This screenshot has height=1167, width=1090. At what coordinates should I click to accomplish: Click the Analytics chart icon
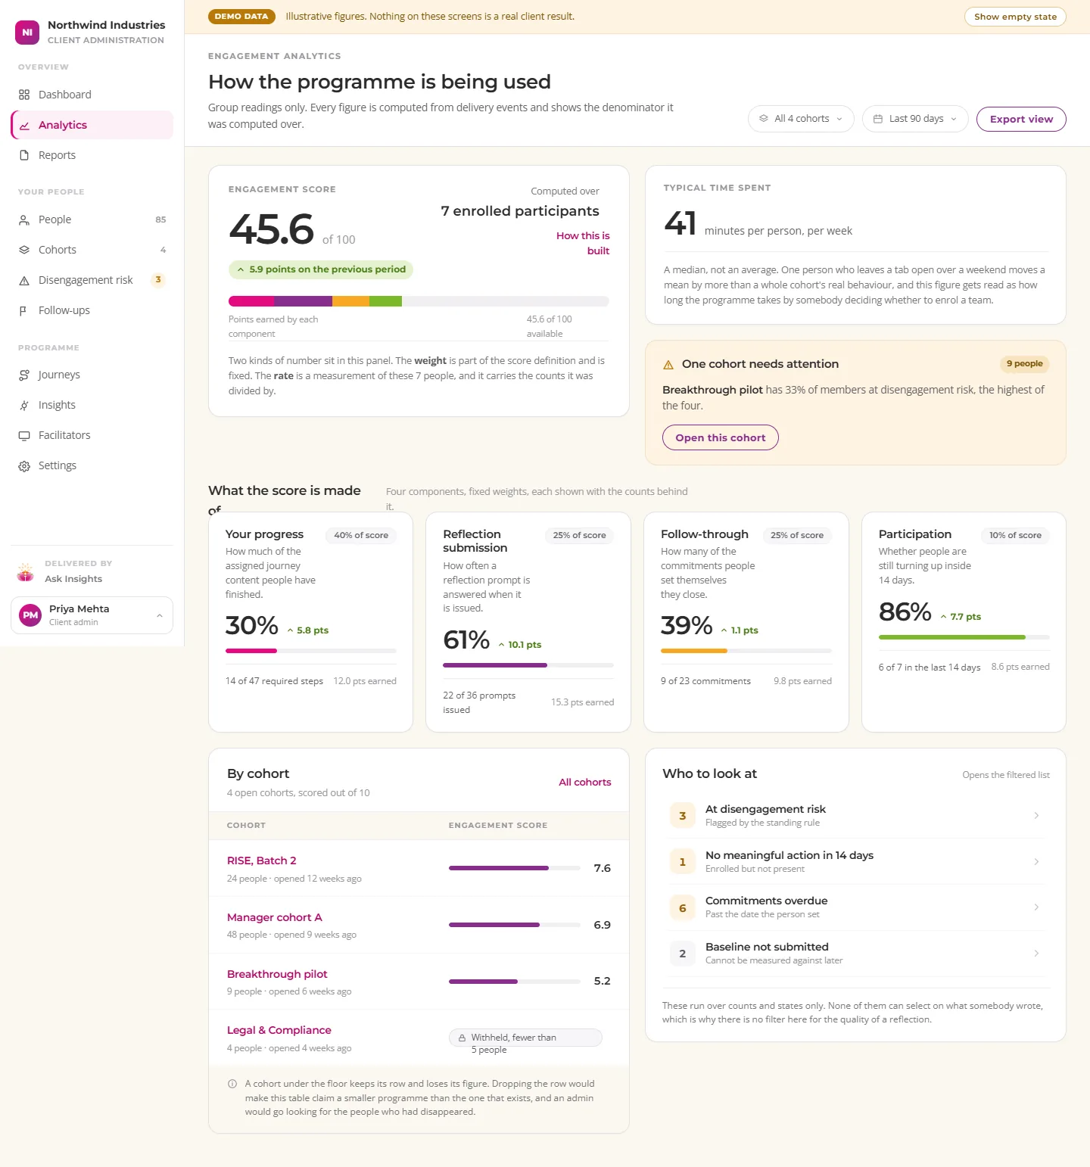(24, 125)
